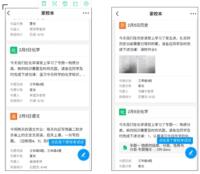This screenshot has height=174, width=200.
Task: Click 已提交: 4/48 statistic
Action: click(x=38, y=167)
